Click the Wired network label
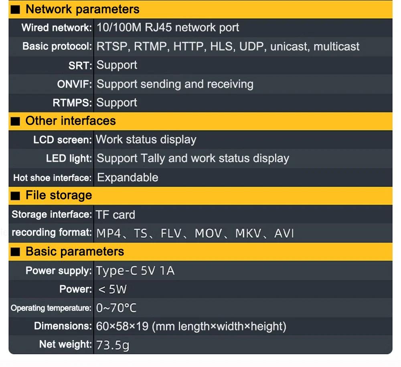This screenshot has width=401, height=367. coord(57,28)
